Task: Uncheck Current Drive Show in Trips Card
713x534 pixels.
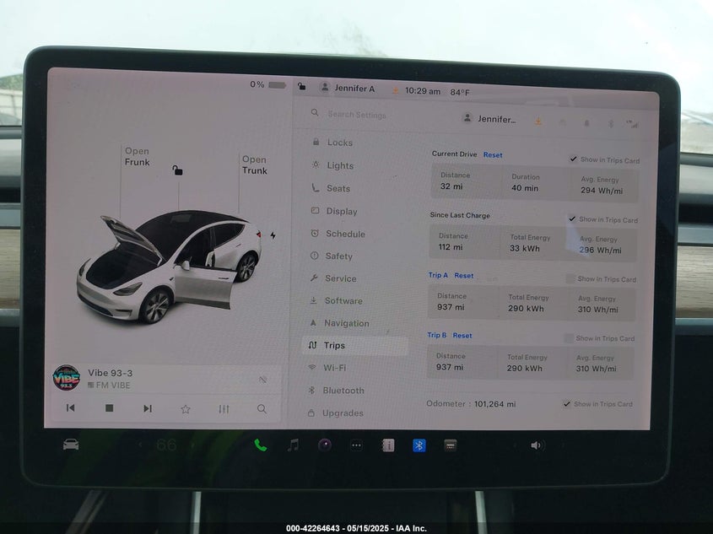Action: pos(574,159)
